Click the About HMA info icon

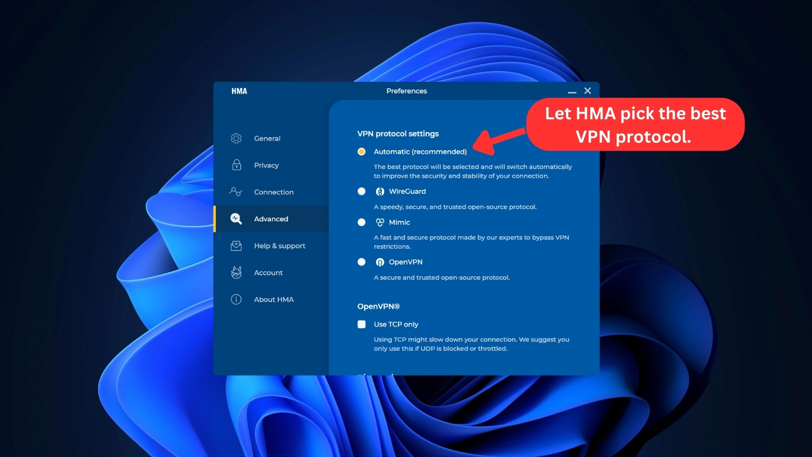[236, 300]
